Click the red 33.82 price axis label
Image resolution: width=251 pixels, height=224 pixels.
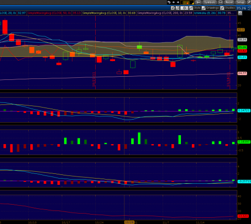pos(242,51)
